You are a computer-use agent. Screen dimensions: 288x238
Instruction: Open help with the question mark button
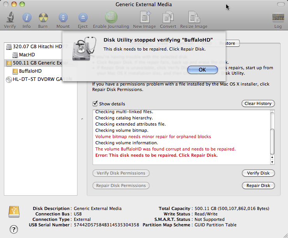click(x=14, y=229)
